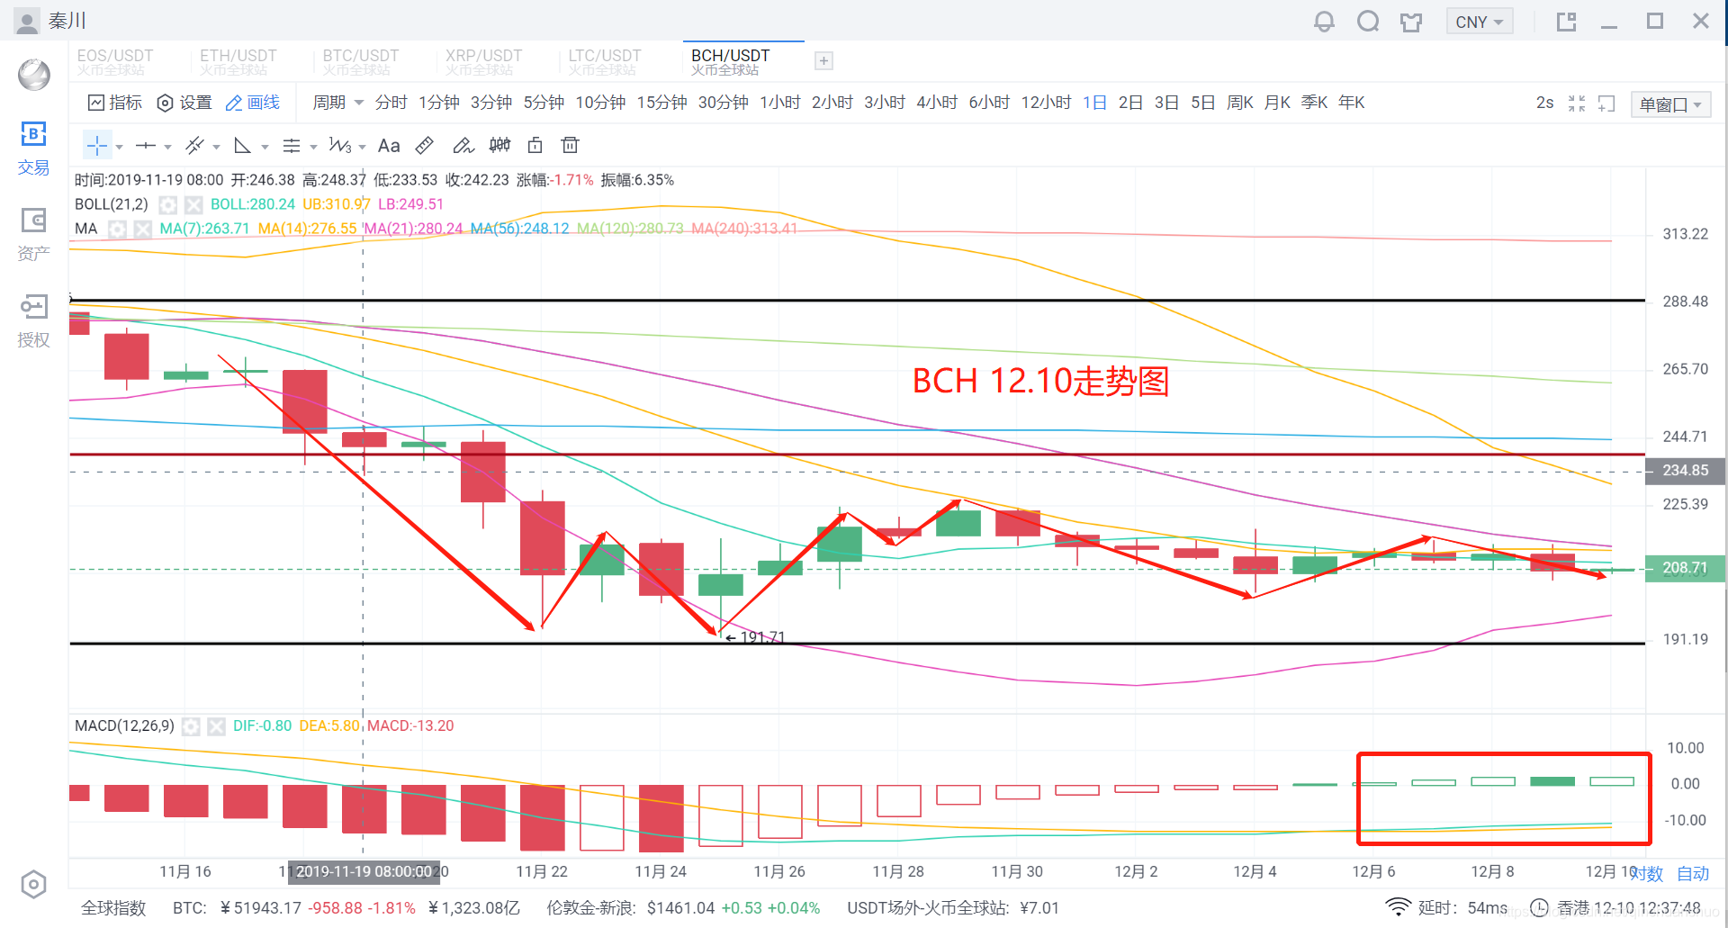Select the 周K period

coord(1240,103)
